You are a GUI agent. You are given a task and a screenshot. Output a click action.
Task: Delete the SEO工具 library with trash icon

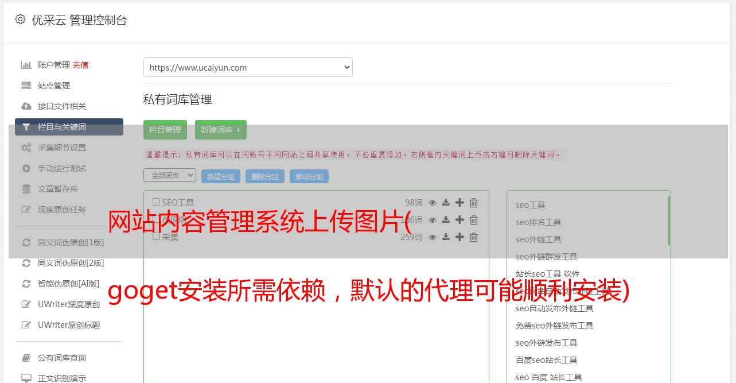pyautogui.click(x=474, y=203)
